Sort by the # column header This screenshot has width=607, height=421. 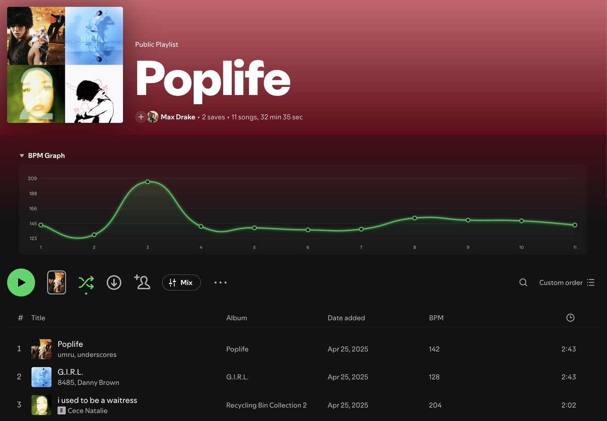(20, 318)
